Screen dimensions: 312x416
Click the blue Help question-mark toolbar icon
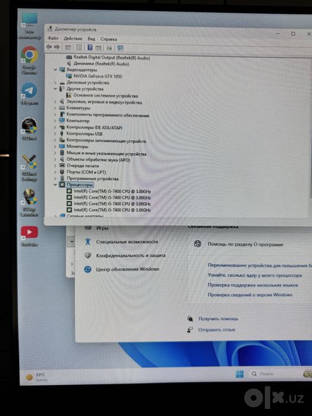[x=90, y=48]
